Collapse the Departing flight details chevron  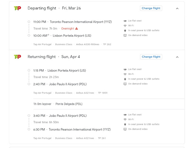177,8
